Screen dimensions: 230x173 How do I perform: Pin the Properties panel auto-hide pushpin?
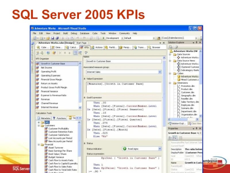197,128
